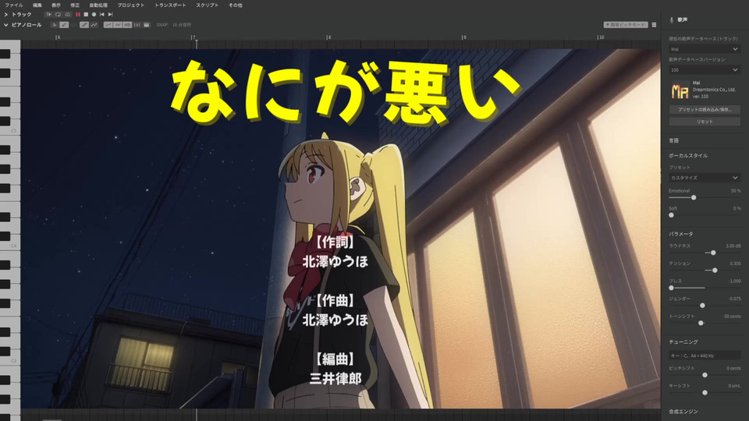This screenshot has width=749, height=421.
Task: Adjust the ラウドネス slider
Action: click(713, 253)
